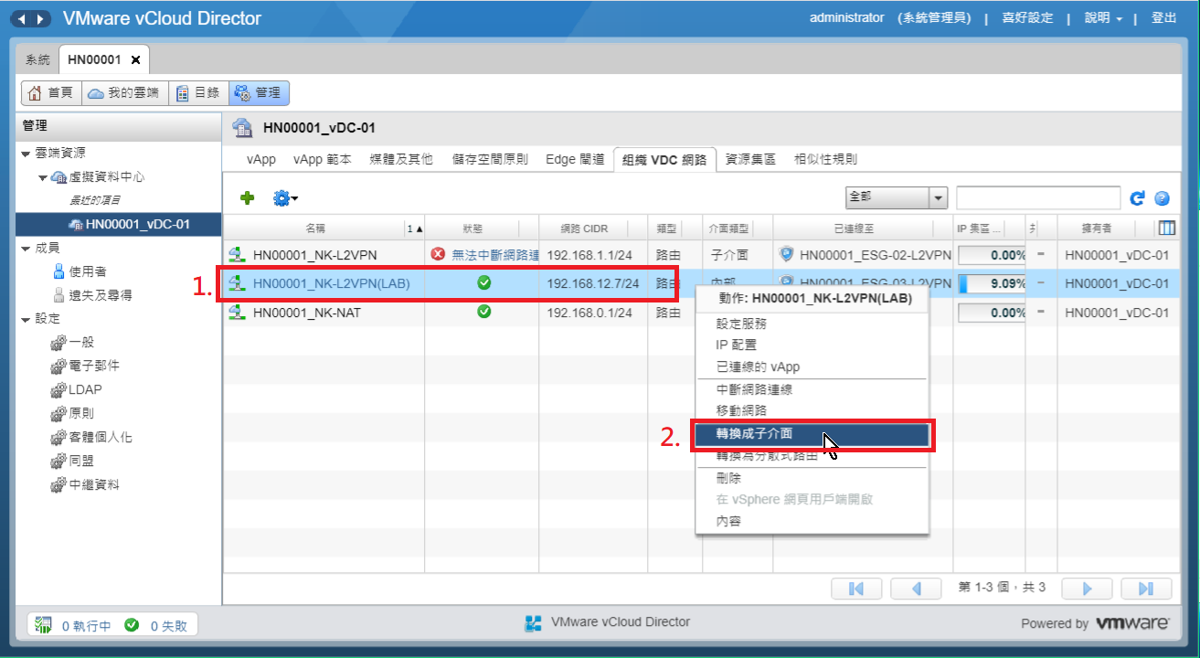Collapse the 雲端資源 tree node
This screenshot has height=658, width=1200.
tap(26, 154)
